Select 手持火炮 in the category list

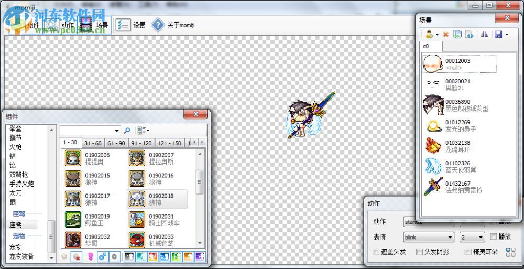click(21, 184)
